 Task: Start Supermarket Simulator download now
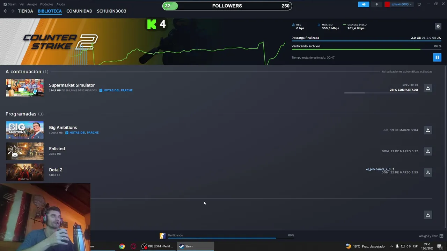[x=428, y=88]
